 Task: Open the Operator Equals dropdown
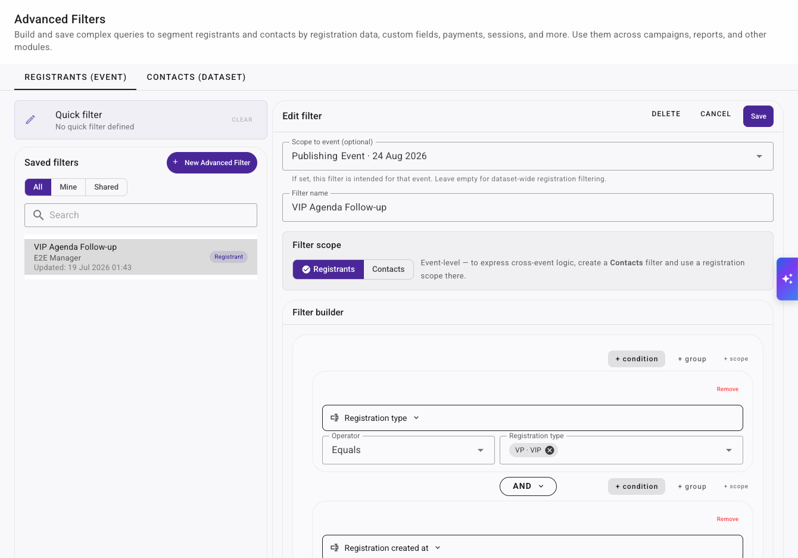pyautogui.click(x=409, y=450)
